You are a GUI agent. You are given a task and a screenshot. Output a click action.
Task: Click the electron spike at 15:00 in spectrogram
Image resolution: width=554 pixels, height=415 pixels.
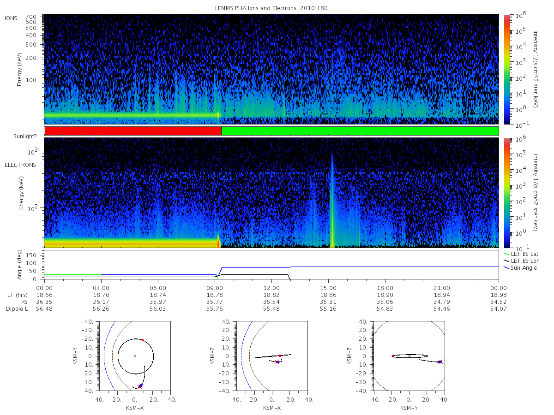[x=332, y=198]
